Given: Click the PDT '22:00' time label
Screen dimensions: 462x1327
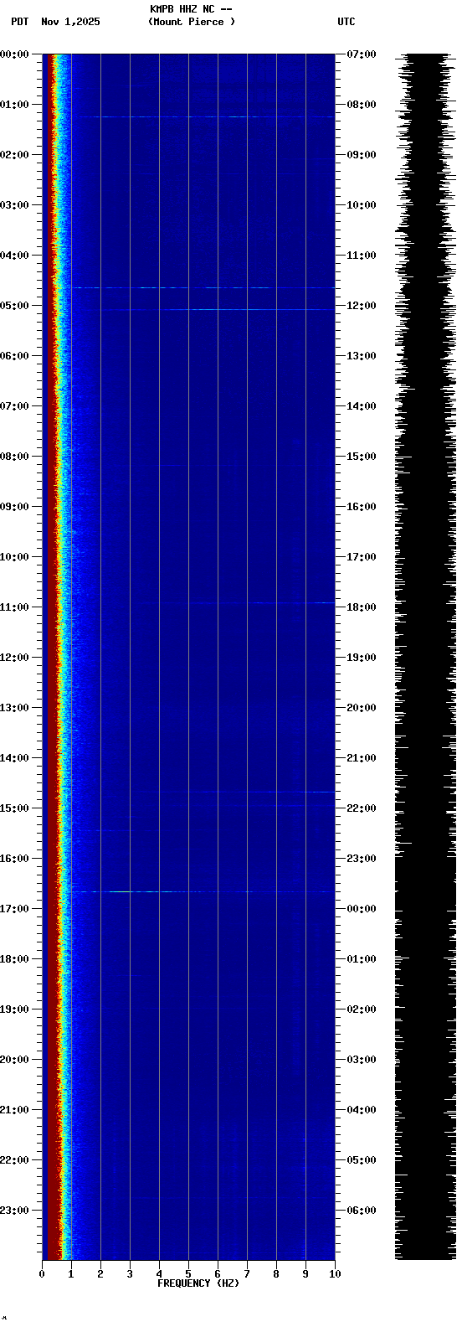Looking at the screenshot, I should (14, 1160).
